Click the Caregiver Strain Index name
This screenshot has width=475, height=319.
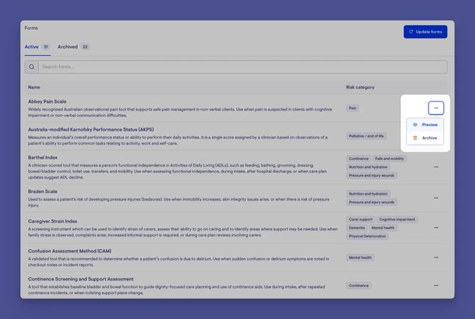(x=52, y=221)
